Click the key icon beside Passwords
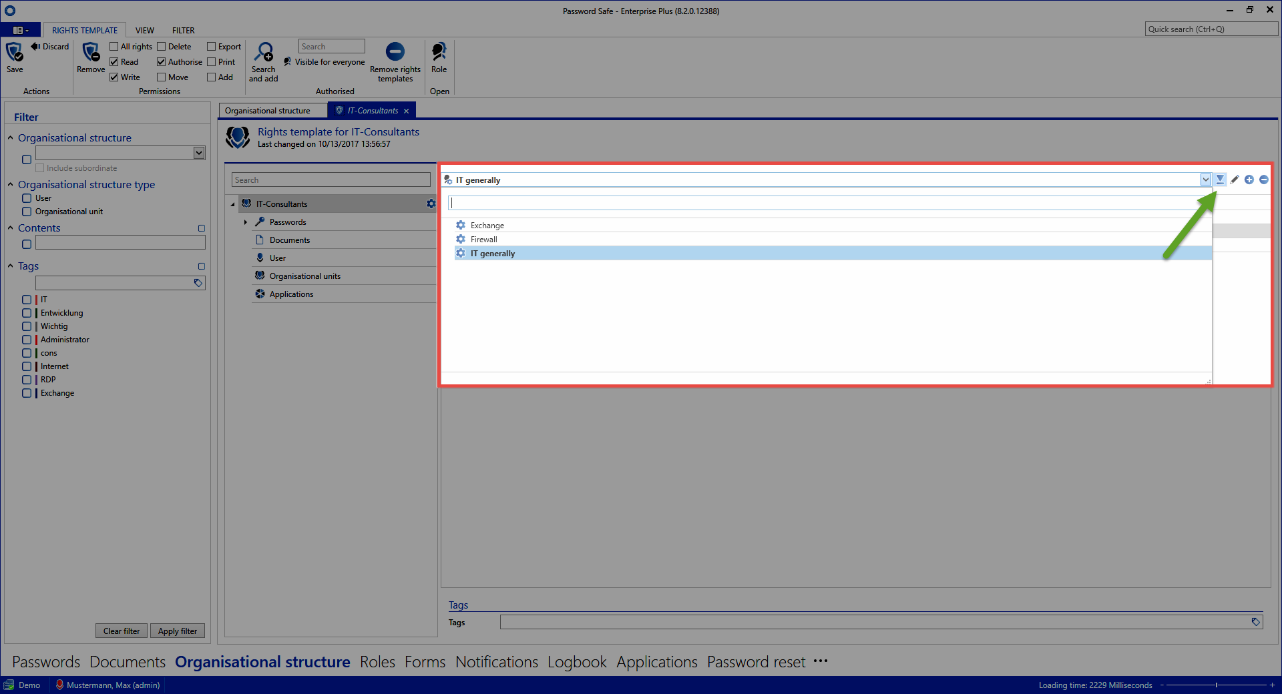Screen dimensions: 1282x694 [260, 222]
